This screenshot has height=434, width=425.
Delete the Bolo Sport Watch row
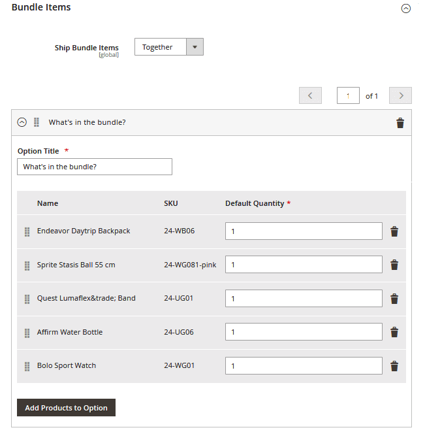pos(394,366)
